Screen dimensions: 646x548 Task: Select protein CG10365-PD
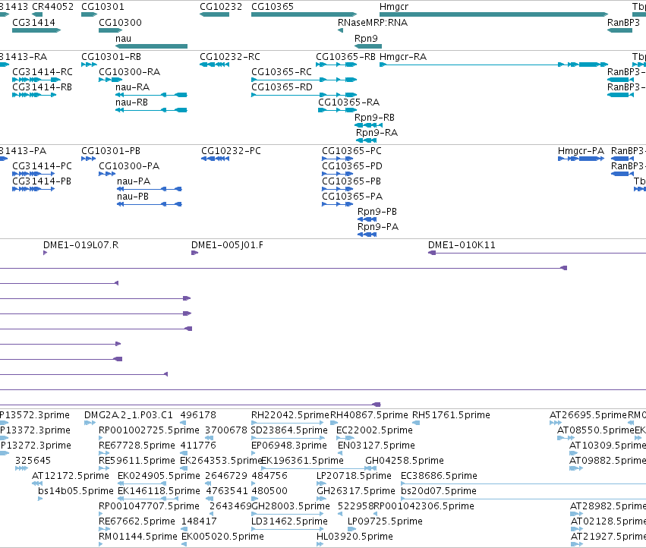click(x=352, y=166)
